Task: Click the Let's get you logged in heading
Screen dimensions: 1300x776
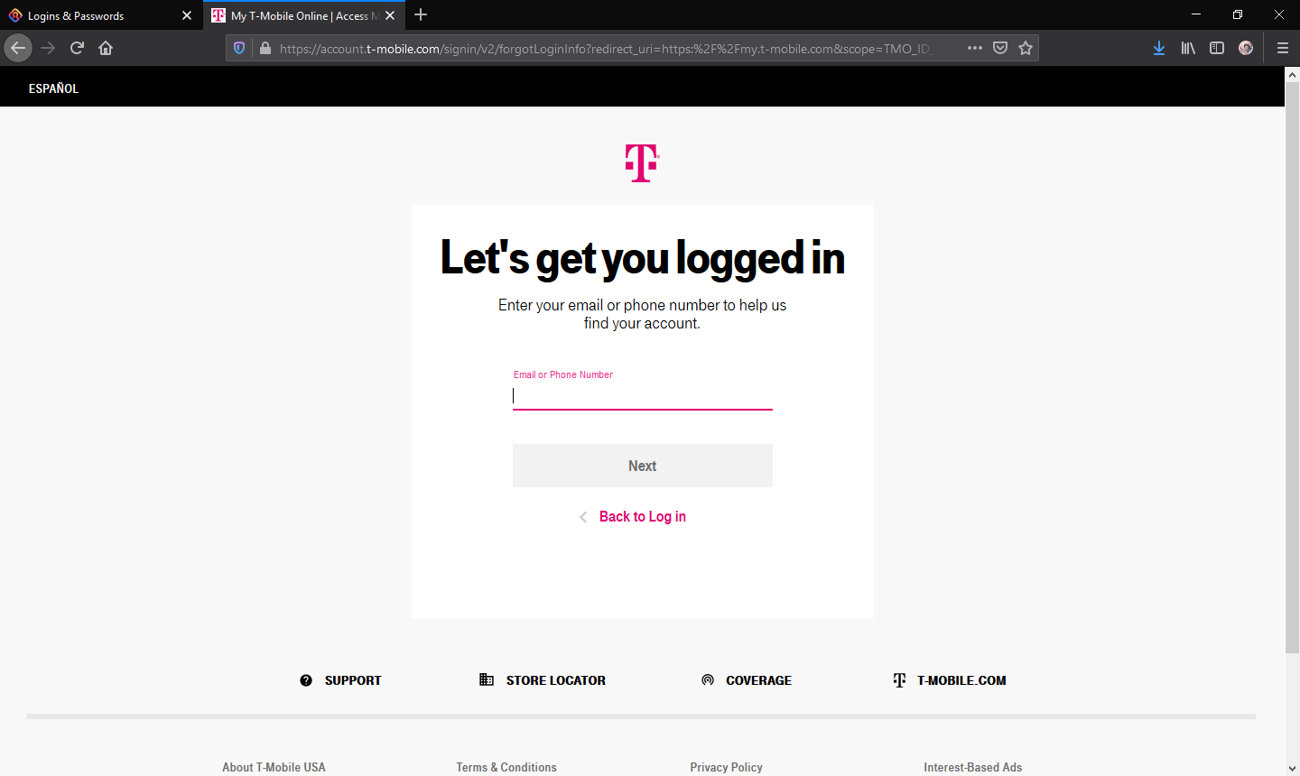Action: coord(643,258)
